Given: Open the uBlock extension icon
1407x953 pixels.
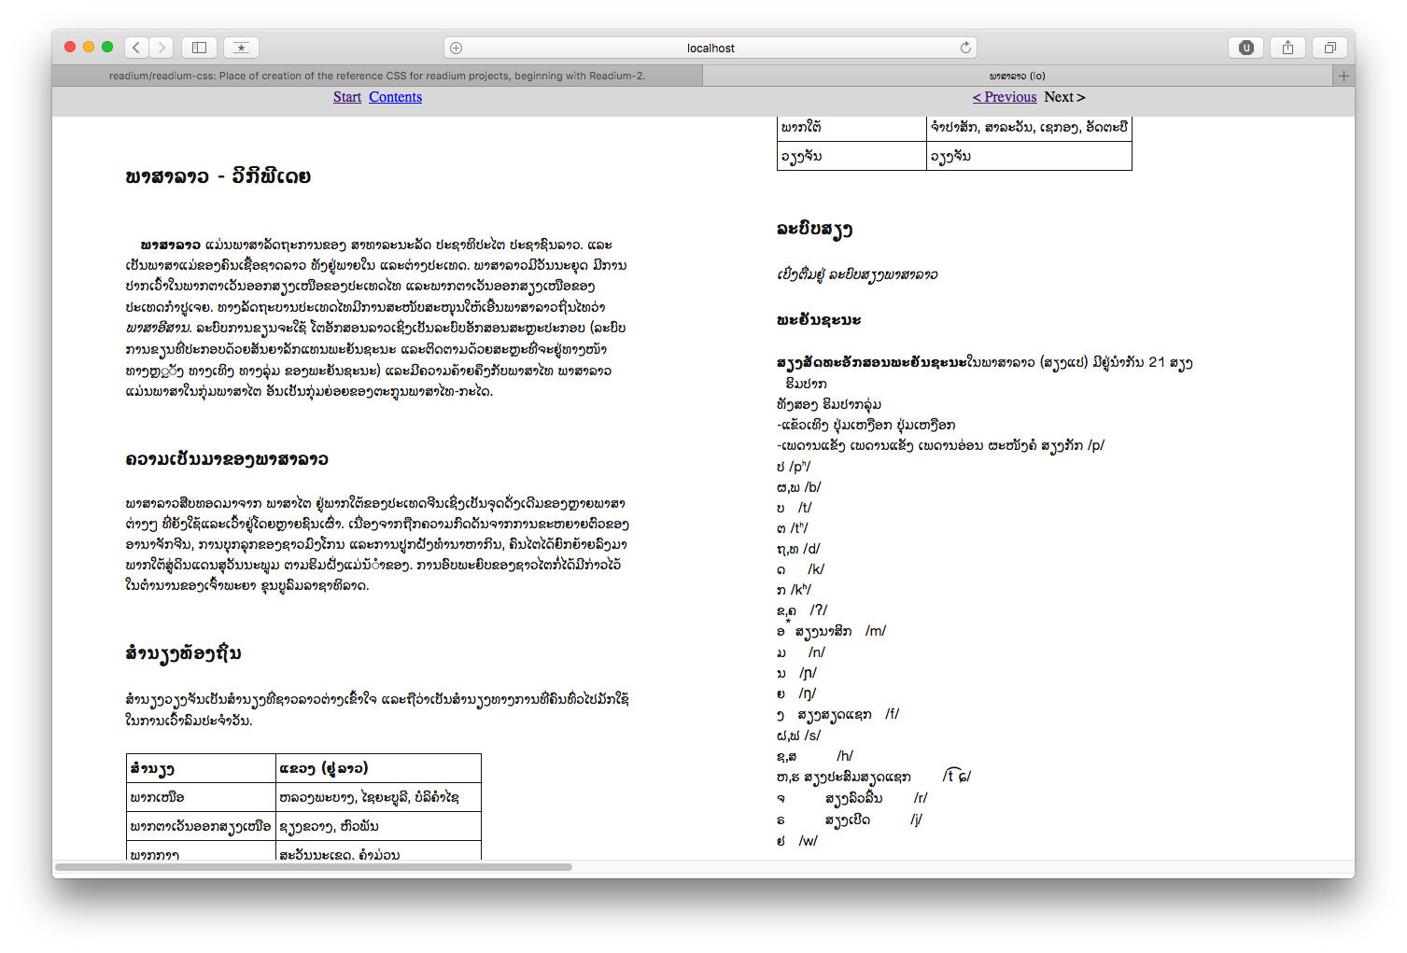Looking at the screenshot, I should [x=1245, y=48].
